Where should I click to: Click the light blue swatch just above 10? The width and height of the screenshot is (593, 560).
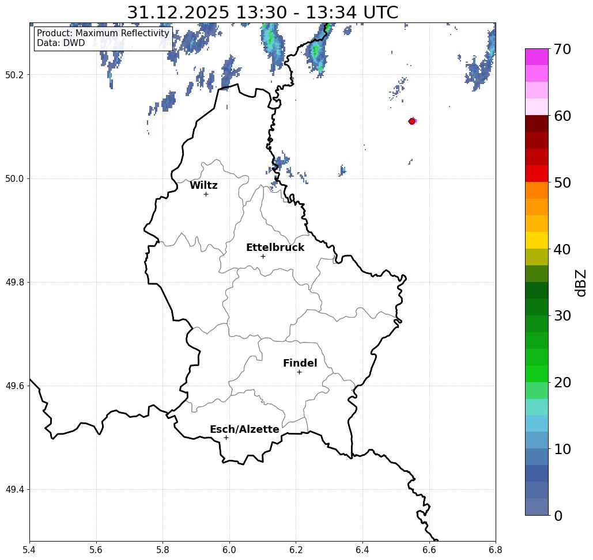[537, 440]
